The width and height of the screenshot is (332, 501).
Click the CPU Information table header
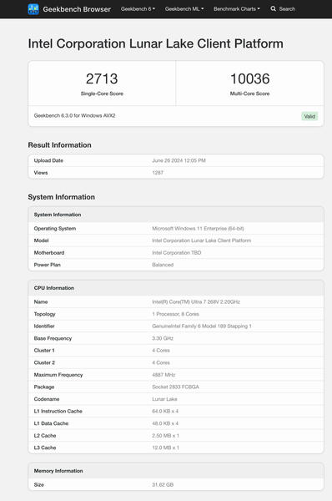[x=176, y=288]
